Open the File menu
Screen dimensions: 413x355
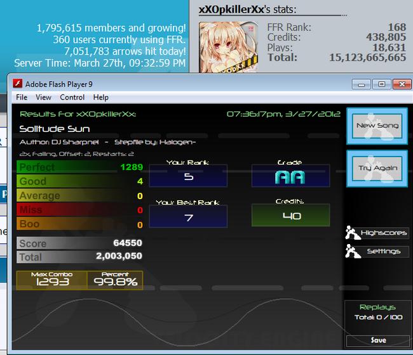22,97
